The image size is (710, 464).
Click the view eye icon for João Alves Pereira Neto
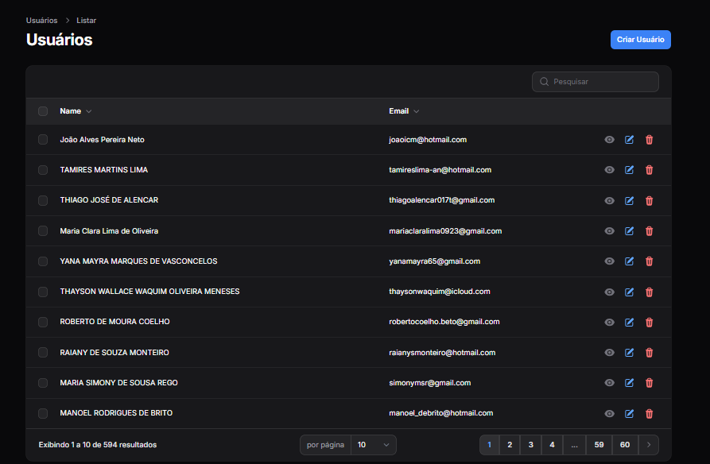pyautogui.click(x=609, y=140)
